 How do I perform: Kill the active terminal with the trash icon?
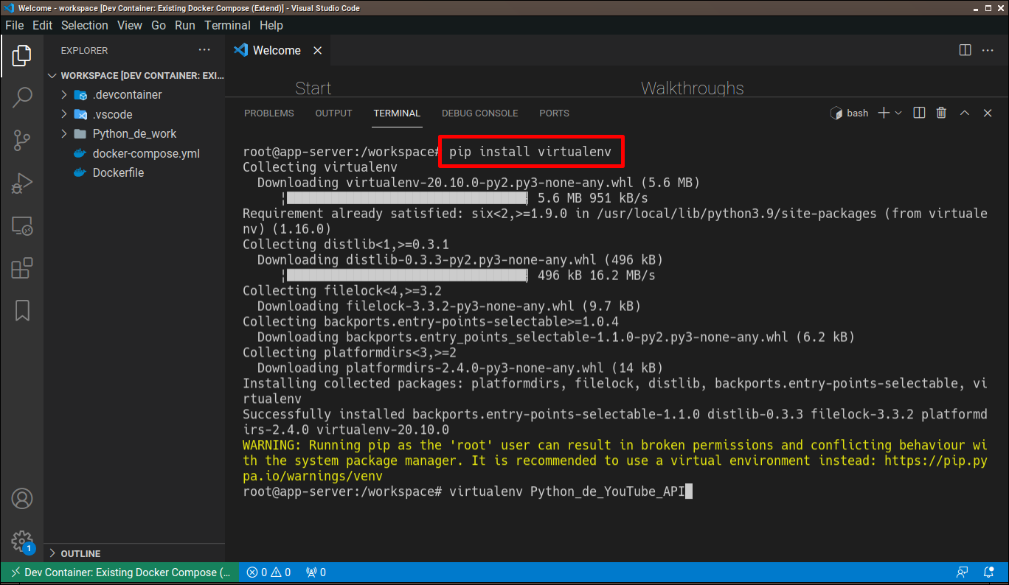pyautogui.click(x=941, y=113)
